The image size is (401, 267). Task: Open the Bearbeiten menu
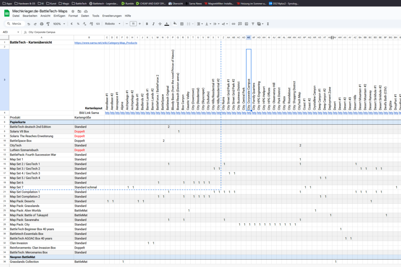tap(30, 16)
